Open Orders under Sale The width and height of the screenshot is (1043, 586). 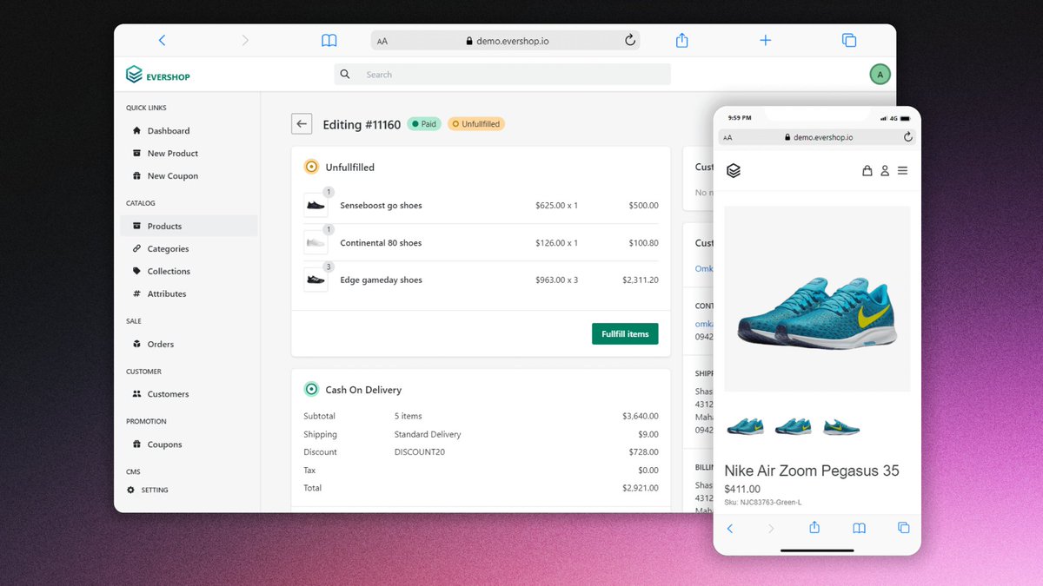pyautogui.click(x=161, y=345)
